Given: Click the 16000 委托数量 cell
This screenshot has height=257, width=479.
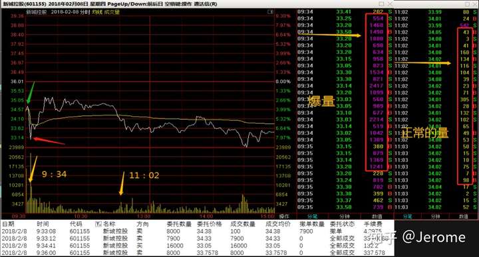Looking at the screenshot, I should tap(175, 246).
